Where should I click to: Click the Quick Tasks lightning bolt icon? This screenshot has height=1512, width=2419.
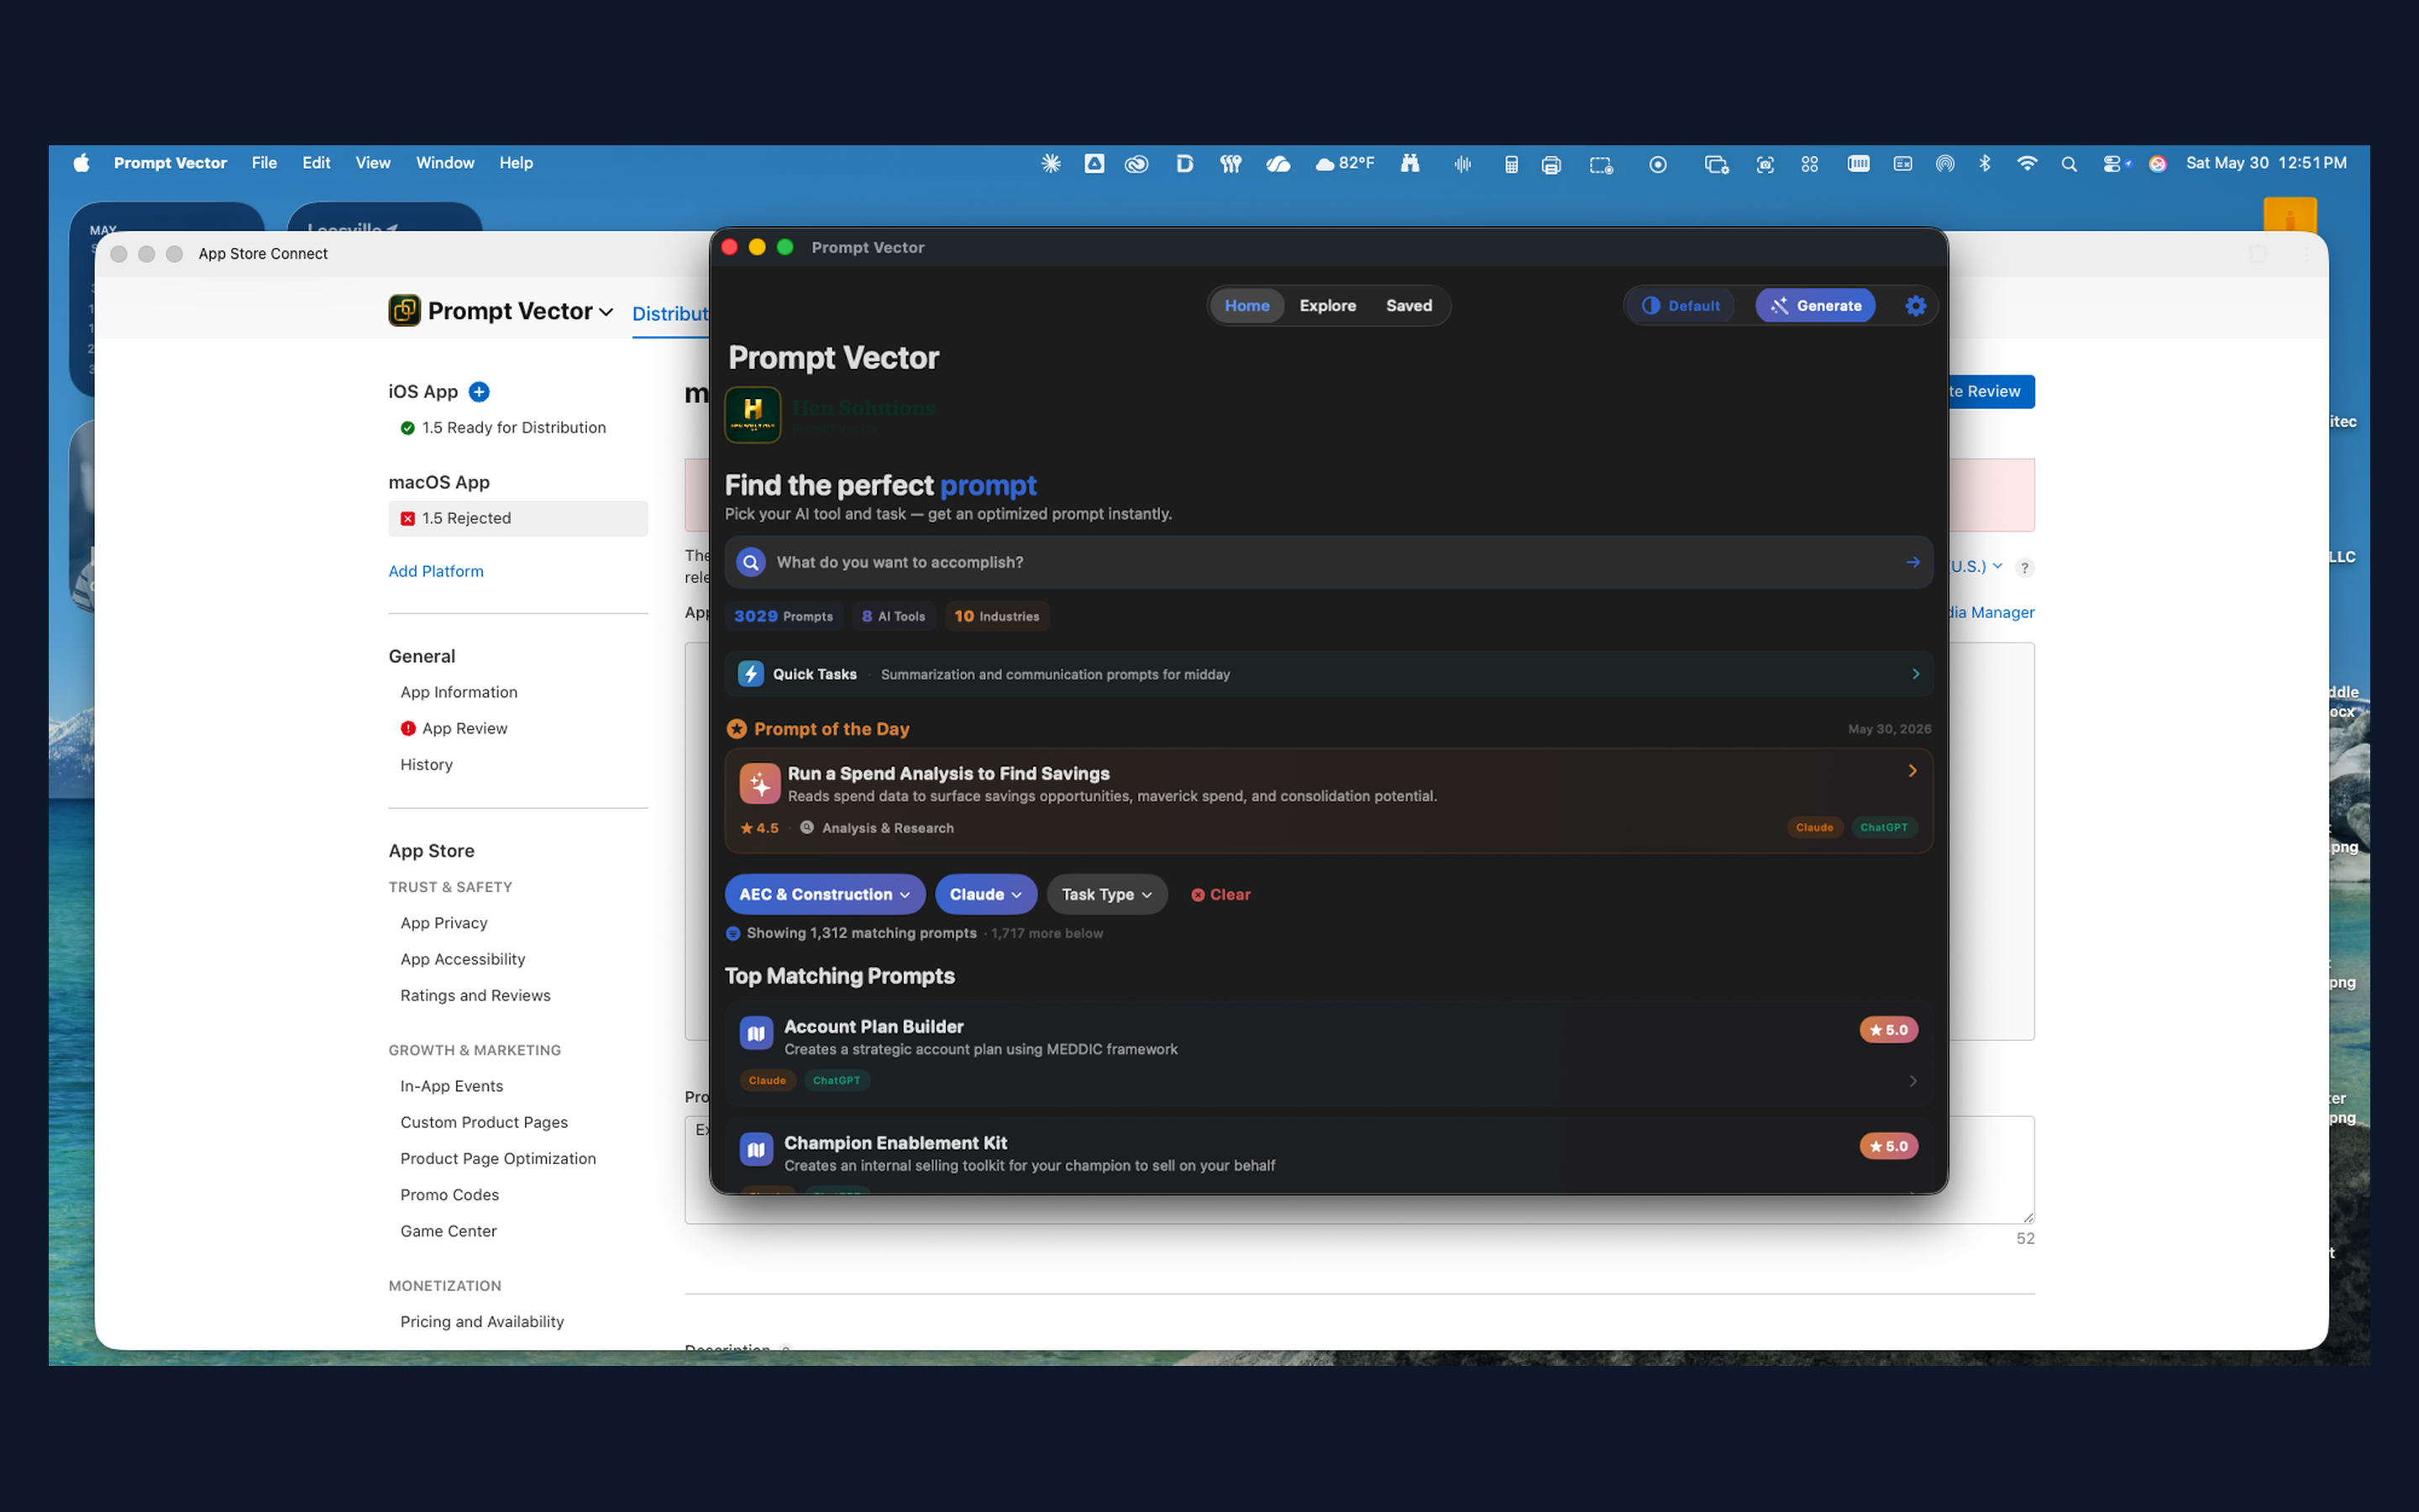click(751, 674)
